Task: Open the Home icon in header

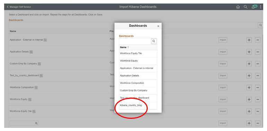Action: [x=238, y=7]
